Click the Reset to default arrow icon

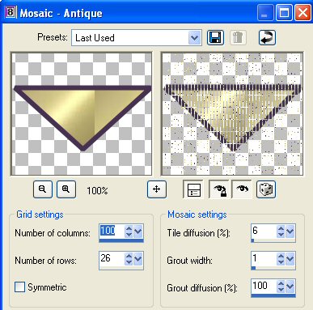point(267,37)
